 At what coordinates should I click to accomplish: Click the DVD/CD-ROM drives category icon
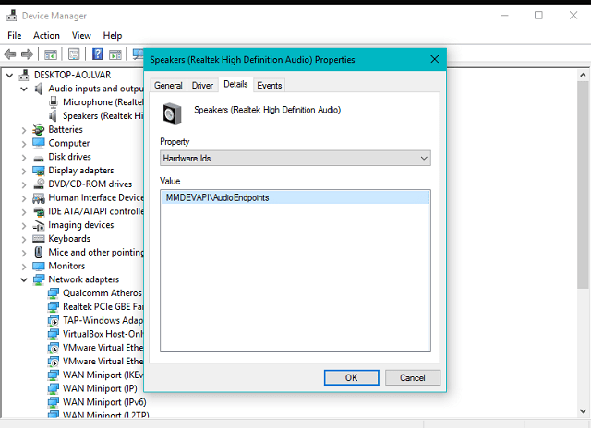[39, 184]
